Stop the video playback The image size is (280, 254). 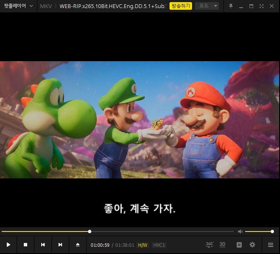pyautogui.click(x=25, y=245)
